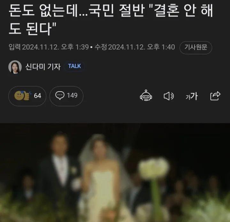
Task: Click the 입력 2024.11.12. 오후 1:39 timestamp
Action: point(49,47)
